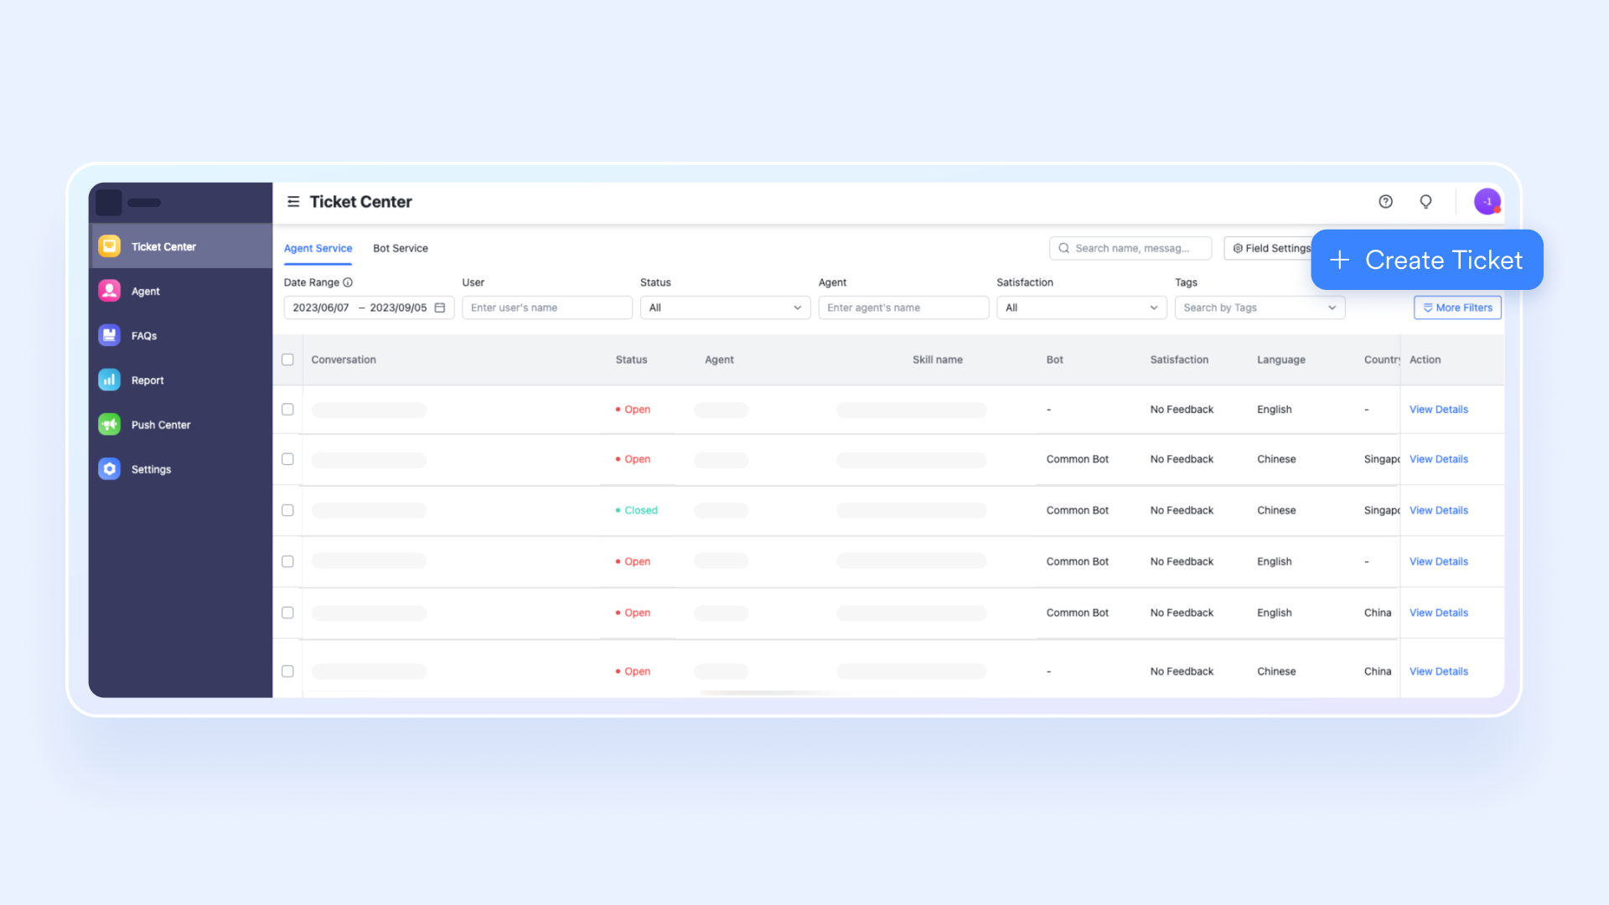Click the More Filters button
This screenshot has height=905, width=1609.
pyautogui.click(x=1457, y=308)
